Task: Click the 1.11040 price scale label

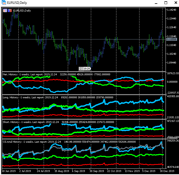Action: [x=172, y=45]
